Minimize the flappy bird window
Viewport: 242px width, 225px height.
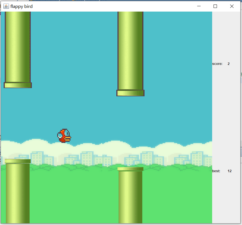(x=199, y=6)
